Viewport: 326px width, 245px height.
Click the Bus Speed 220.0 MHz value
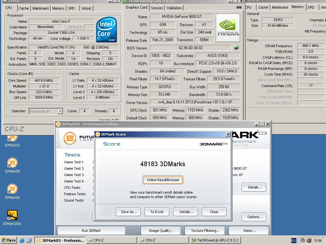pyautogui.click(x=44, y=92)
